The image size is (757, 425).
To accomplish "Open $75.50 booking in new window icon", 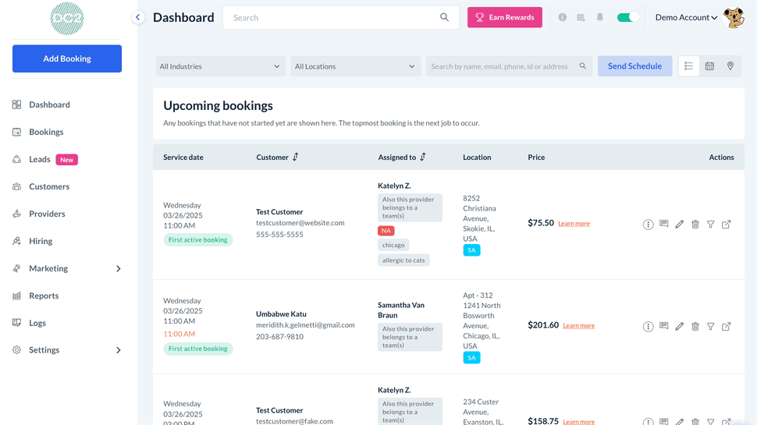I will tap(726, 224).
